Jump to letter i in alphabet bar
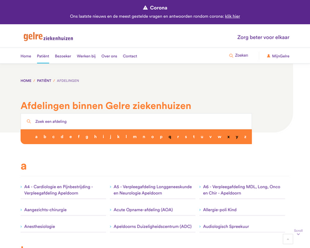This screenshot has width=310, height=248. point(103,137)
